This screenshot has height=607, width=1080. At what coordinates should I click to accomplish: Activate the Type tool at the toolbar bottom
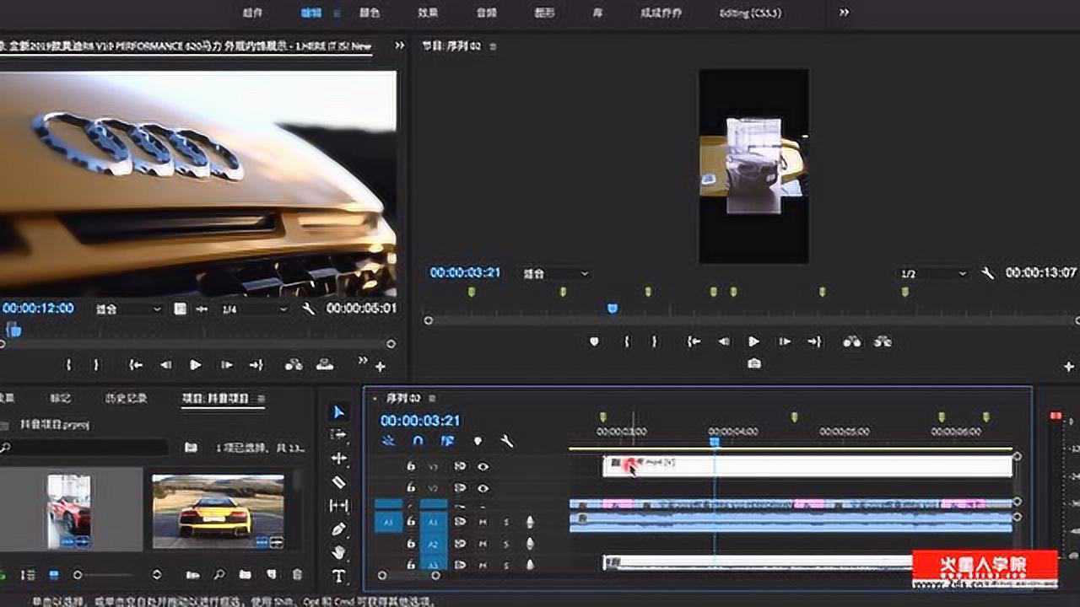[x=339, y=573]
